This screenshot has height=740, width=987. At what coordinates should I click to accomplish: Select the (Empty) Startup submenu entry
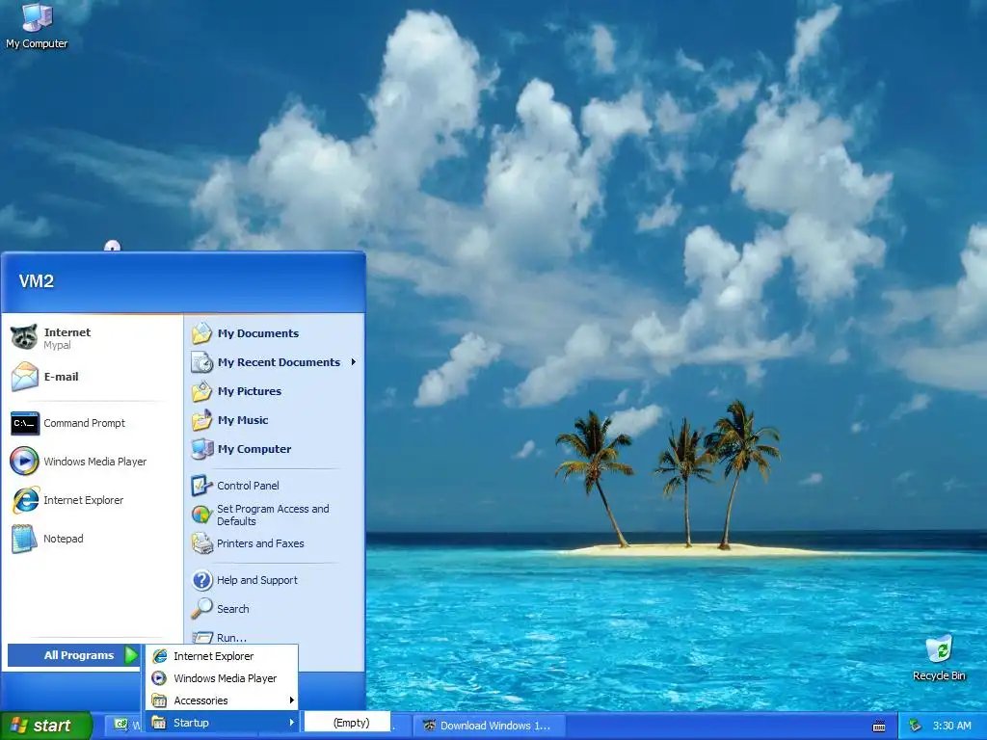[x=348, y=723]
